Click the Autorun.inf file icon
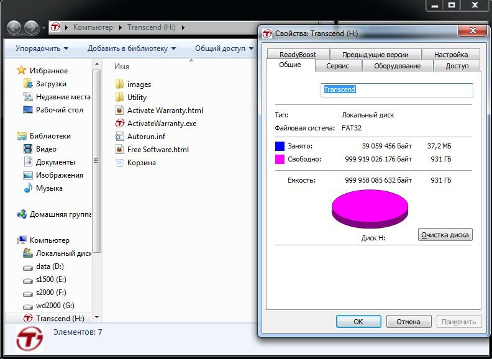This screenshot has height=359, width=492. (x=119, y=137)
